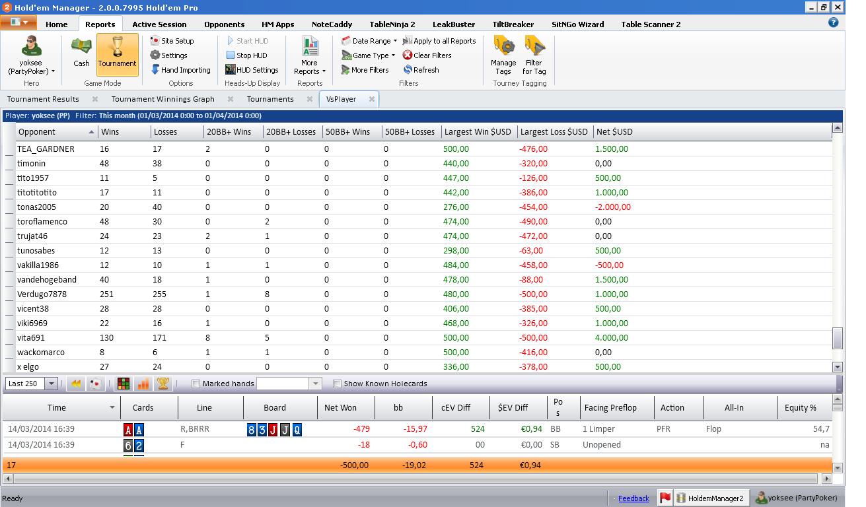The height and width of the screenshot is (507, 866).
Task: Click the red flag icon in status bar
Action: click(665, 498)
